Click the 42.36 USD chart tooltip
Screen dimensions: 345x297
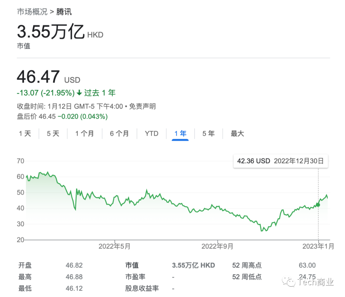pos(280,161)
